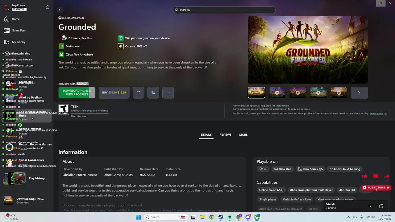Viewport: 395px width, 222px height.
Task: Open the hayKousa profile avatar
Action: pyautogui.click(x=6, y=7)
